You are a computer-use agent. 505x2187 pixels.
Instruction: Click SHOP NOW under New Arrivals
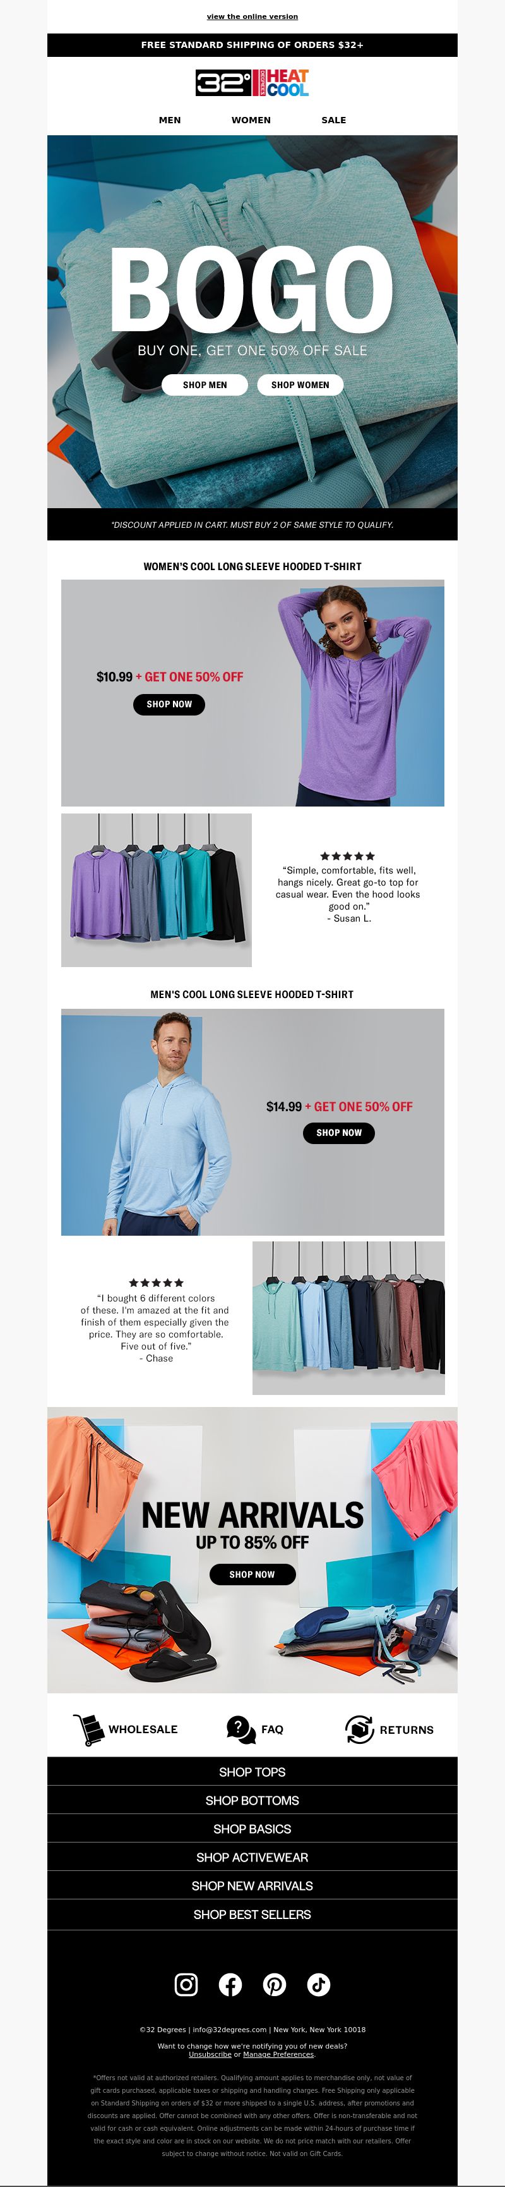[252, 1574]
